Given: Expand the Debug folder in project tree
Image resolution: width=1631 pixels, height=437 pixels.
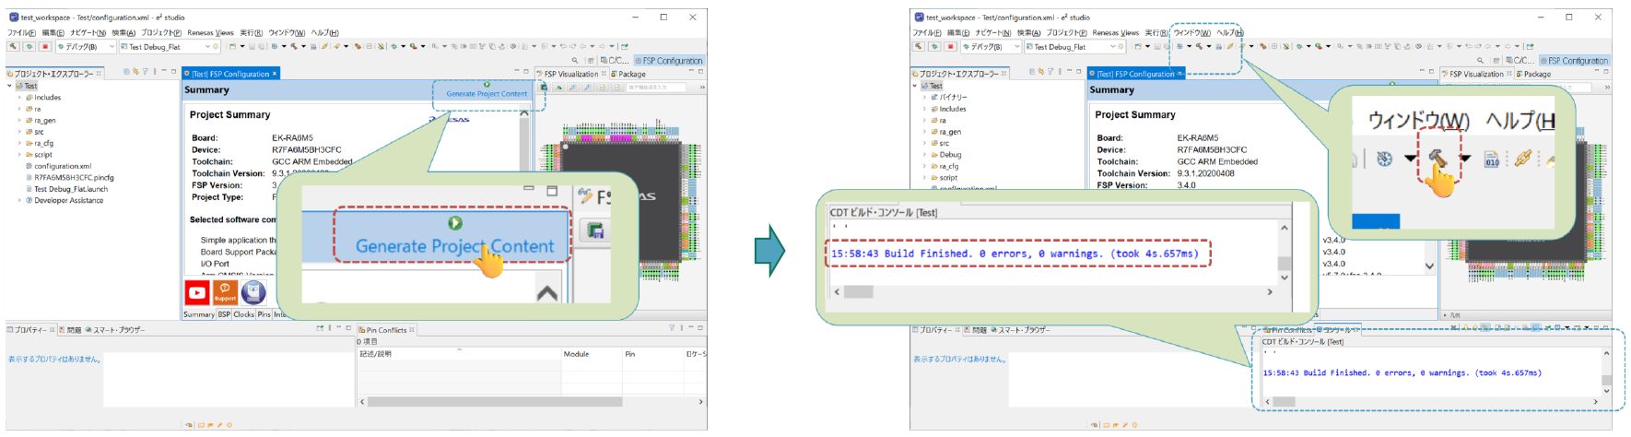Looking at the screenshot, I should [x=924, y=155].
